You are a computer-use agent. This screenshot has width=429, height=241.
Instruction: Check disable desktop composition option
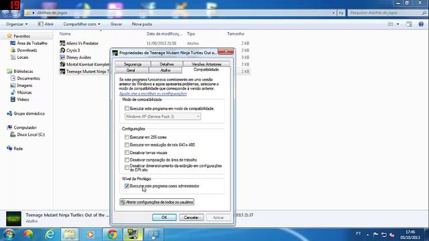click(127, 159)
